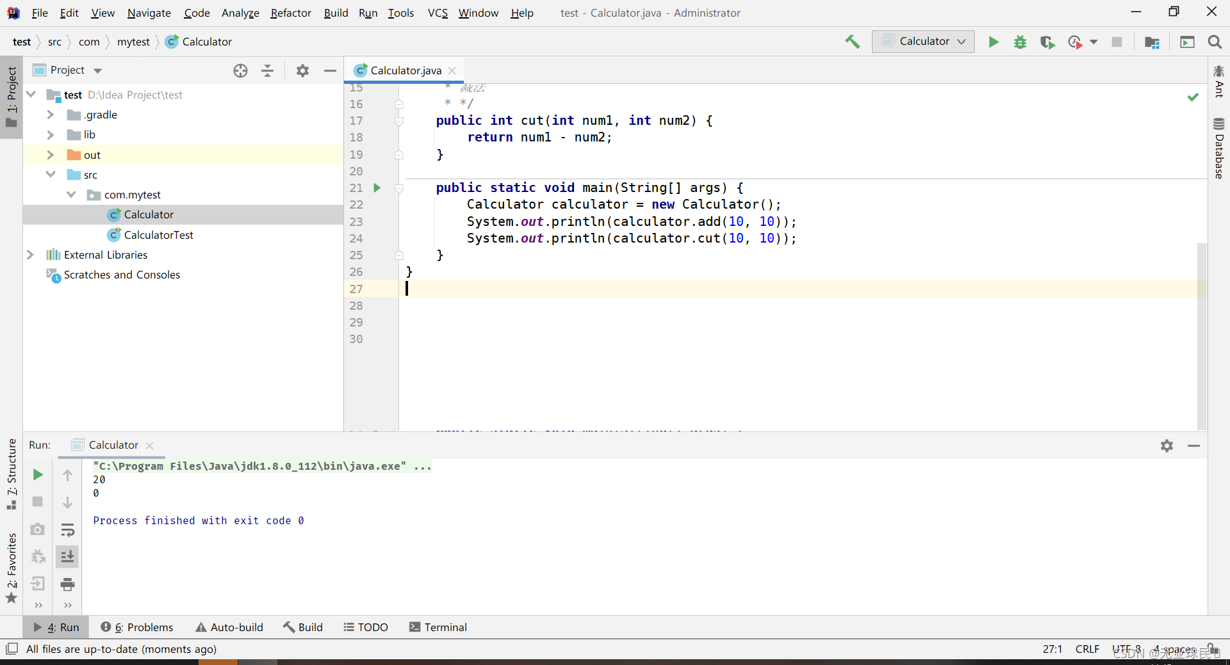1230x665 pixels.
Task: Minimize the Run tool window
Action: (x=1194, y=445)
